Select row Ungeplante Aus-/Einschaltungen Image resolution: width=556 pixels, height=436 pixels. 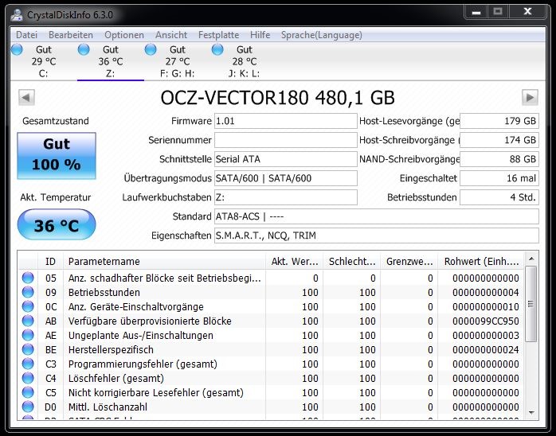pyautogui.click(x=271, y=336)
